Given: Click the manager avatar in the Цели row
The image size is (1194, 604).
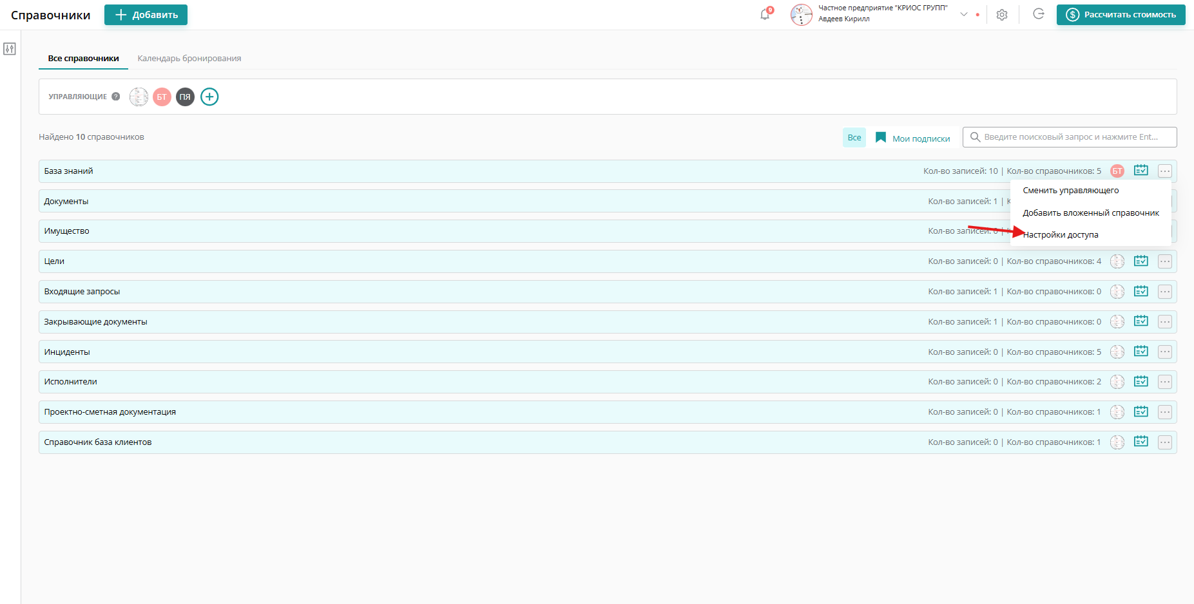Looking at the screenshot, I should (1117, 261).
